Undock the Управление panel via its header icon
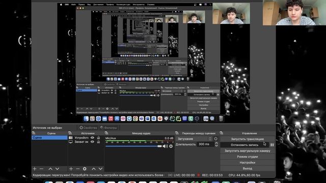The image size is (326, 183). pos(222,133)
